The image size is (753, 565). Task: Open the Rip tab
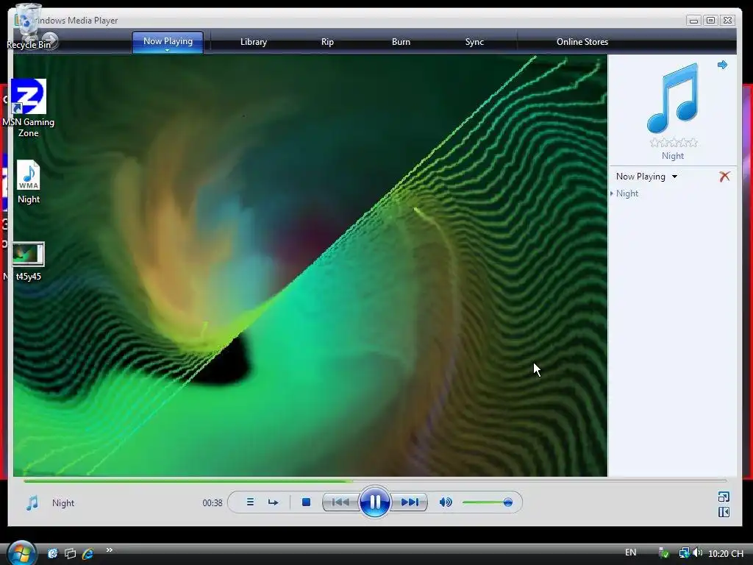[x=327, y=42]
